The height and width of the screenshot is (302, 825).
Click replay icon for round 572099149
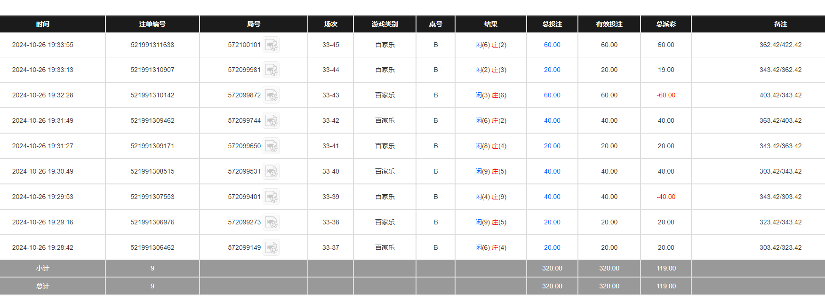pyautogui.click(x=271, y=248)
